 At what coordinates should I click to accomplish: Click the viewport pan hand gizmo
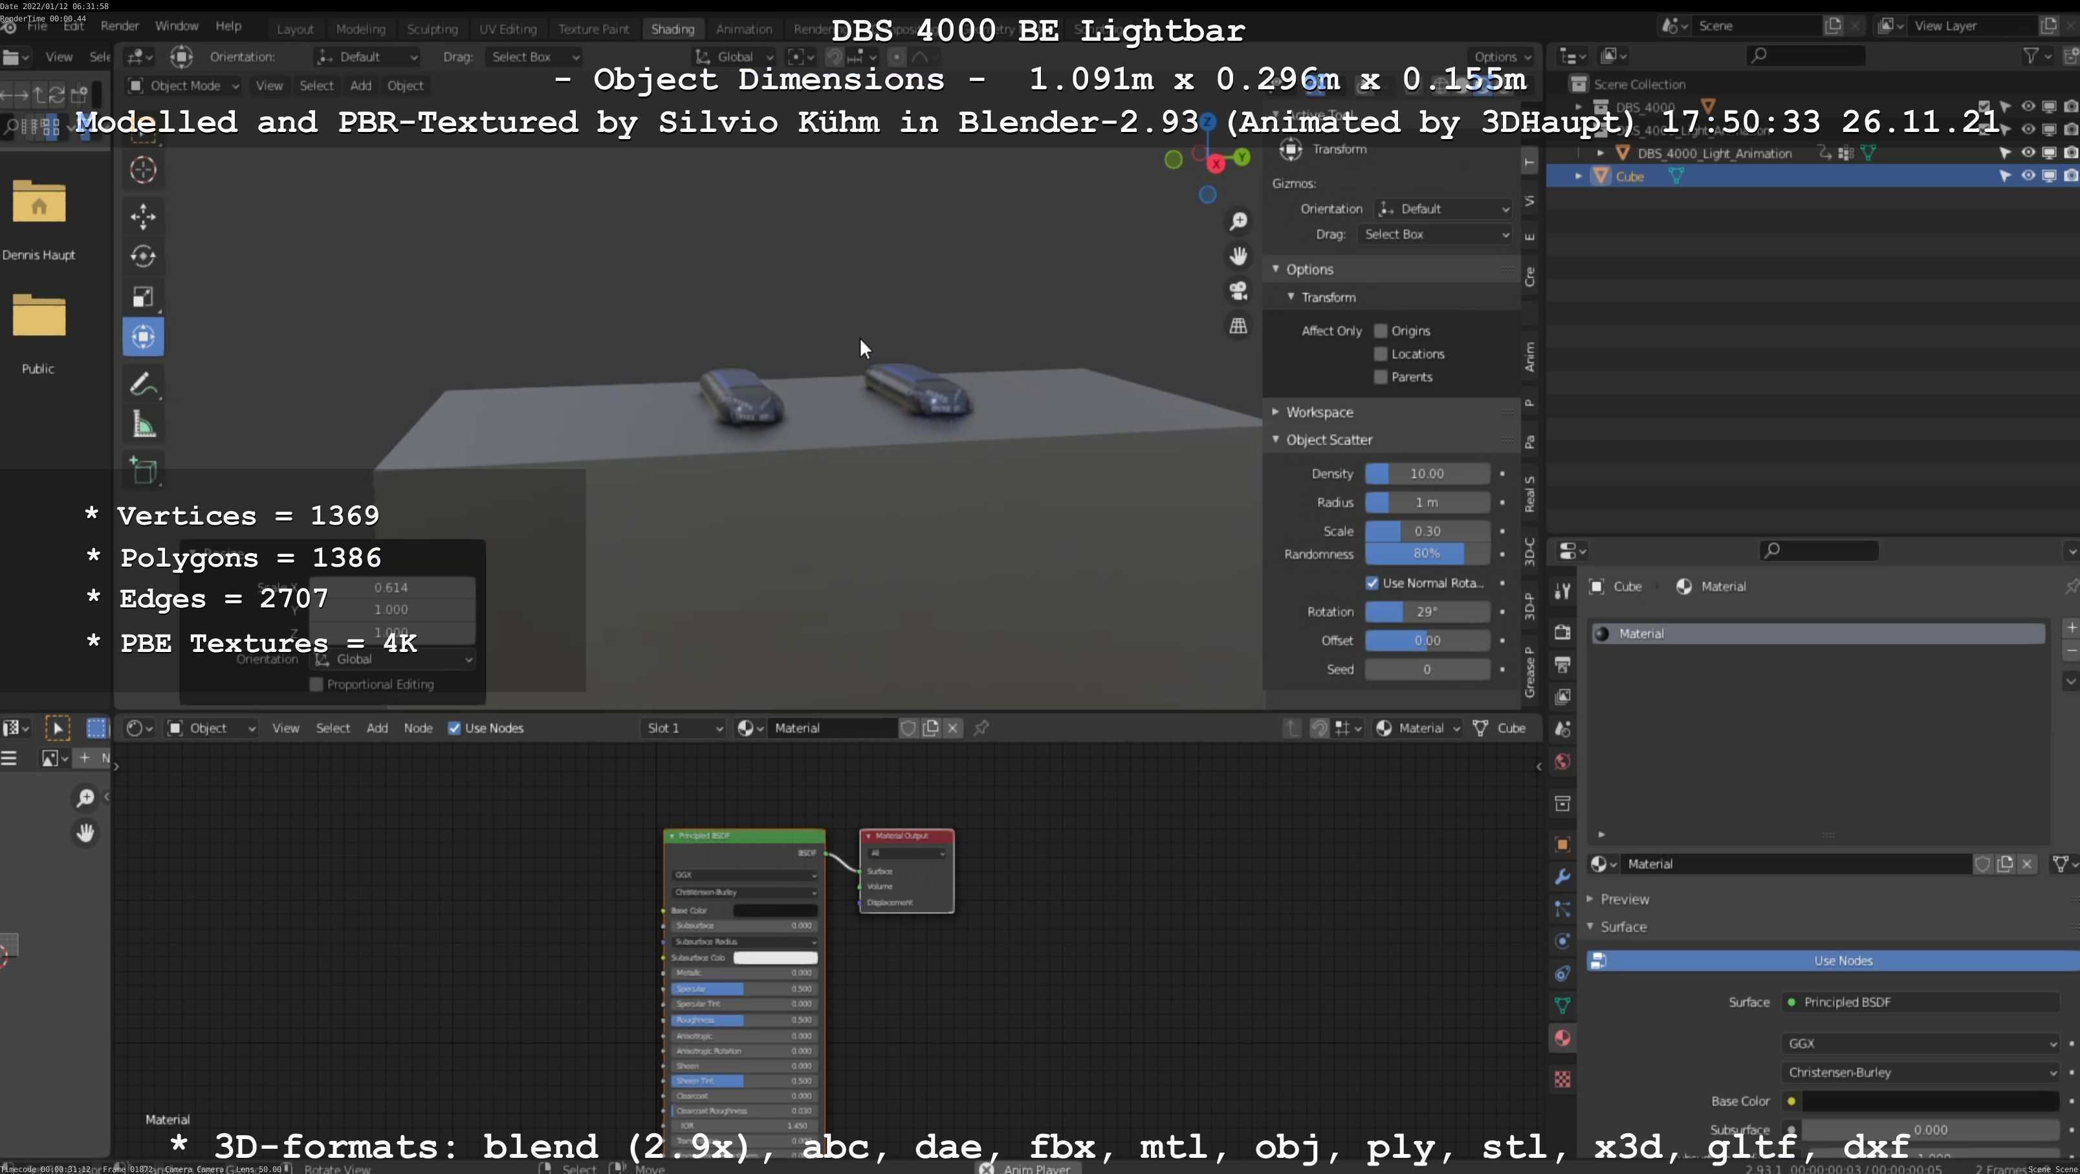[1238, 256]
